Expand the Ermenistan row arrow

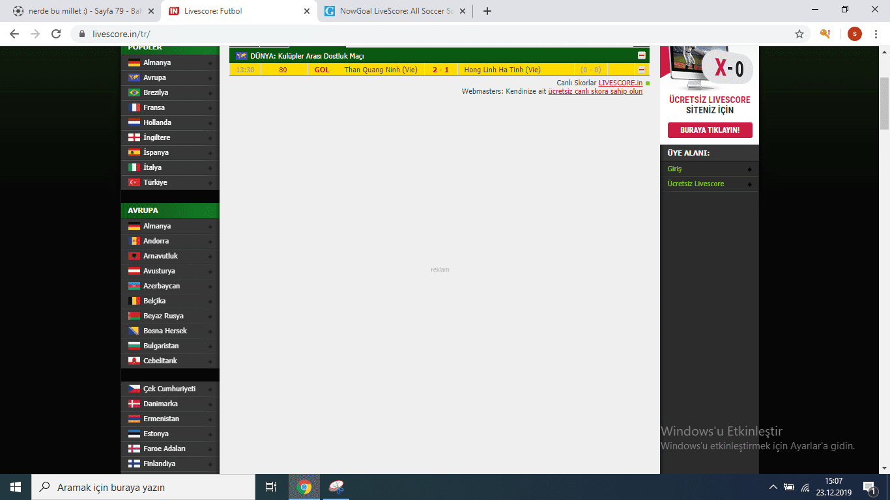tap(210, 419)
